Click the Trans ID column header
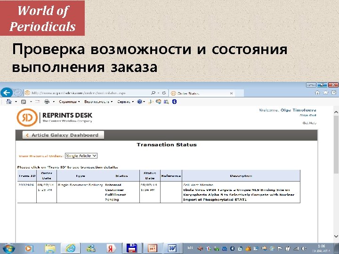The image size is (339, 254). (x=27, y=175)
